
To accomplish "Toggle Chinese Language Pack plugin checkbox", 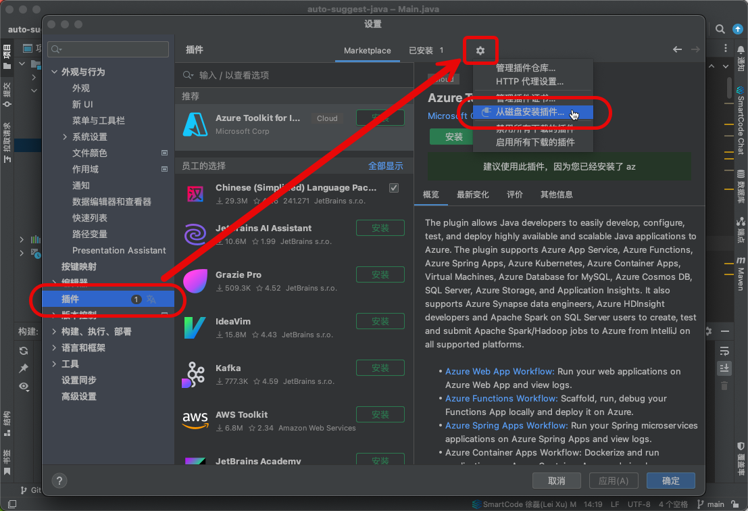I will pos(394,187).
